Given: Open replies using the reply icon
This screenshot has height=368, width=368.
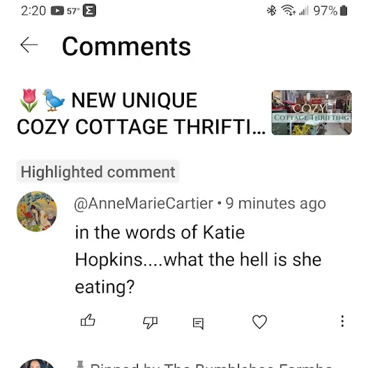Looking at the screenshot, I should click(x=198, y=323).
